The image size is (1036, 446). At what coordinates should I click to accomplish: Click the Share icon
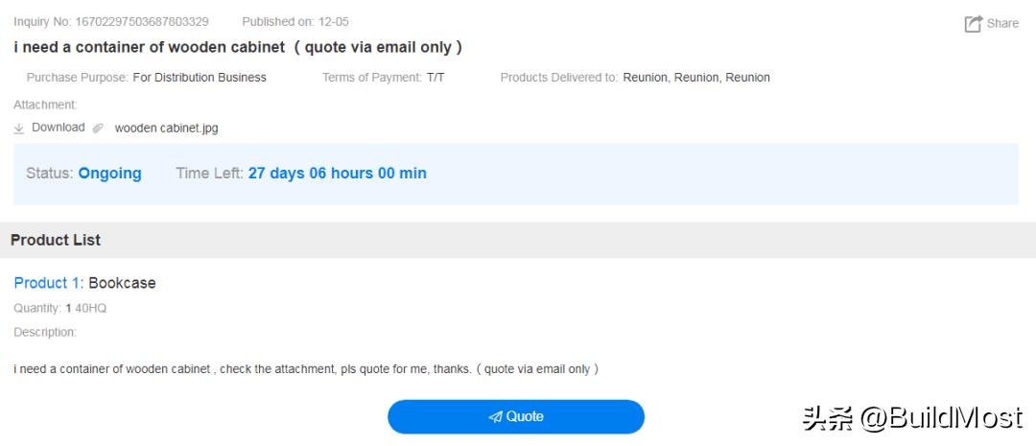coord(973,24)
